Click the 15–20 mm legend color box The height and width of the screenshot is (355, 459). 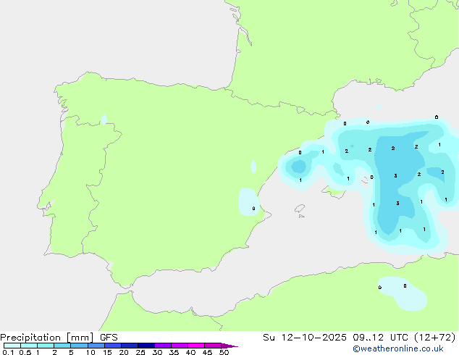point(113,346)
